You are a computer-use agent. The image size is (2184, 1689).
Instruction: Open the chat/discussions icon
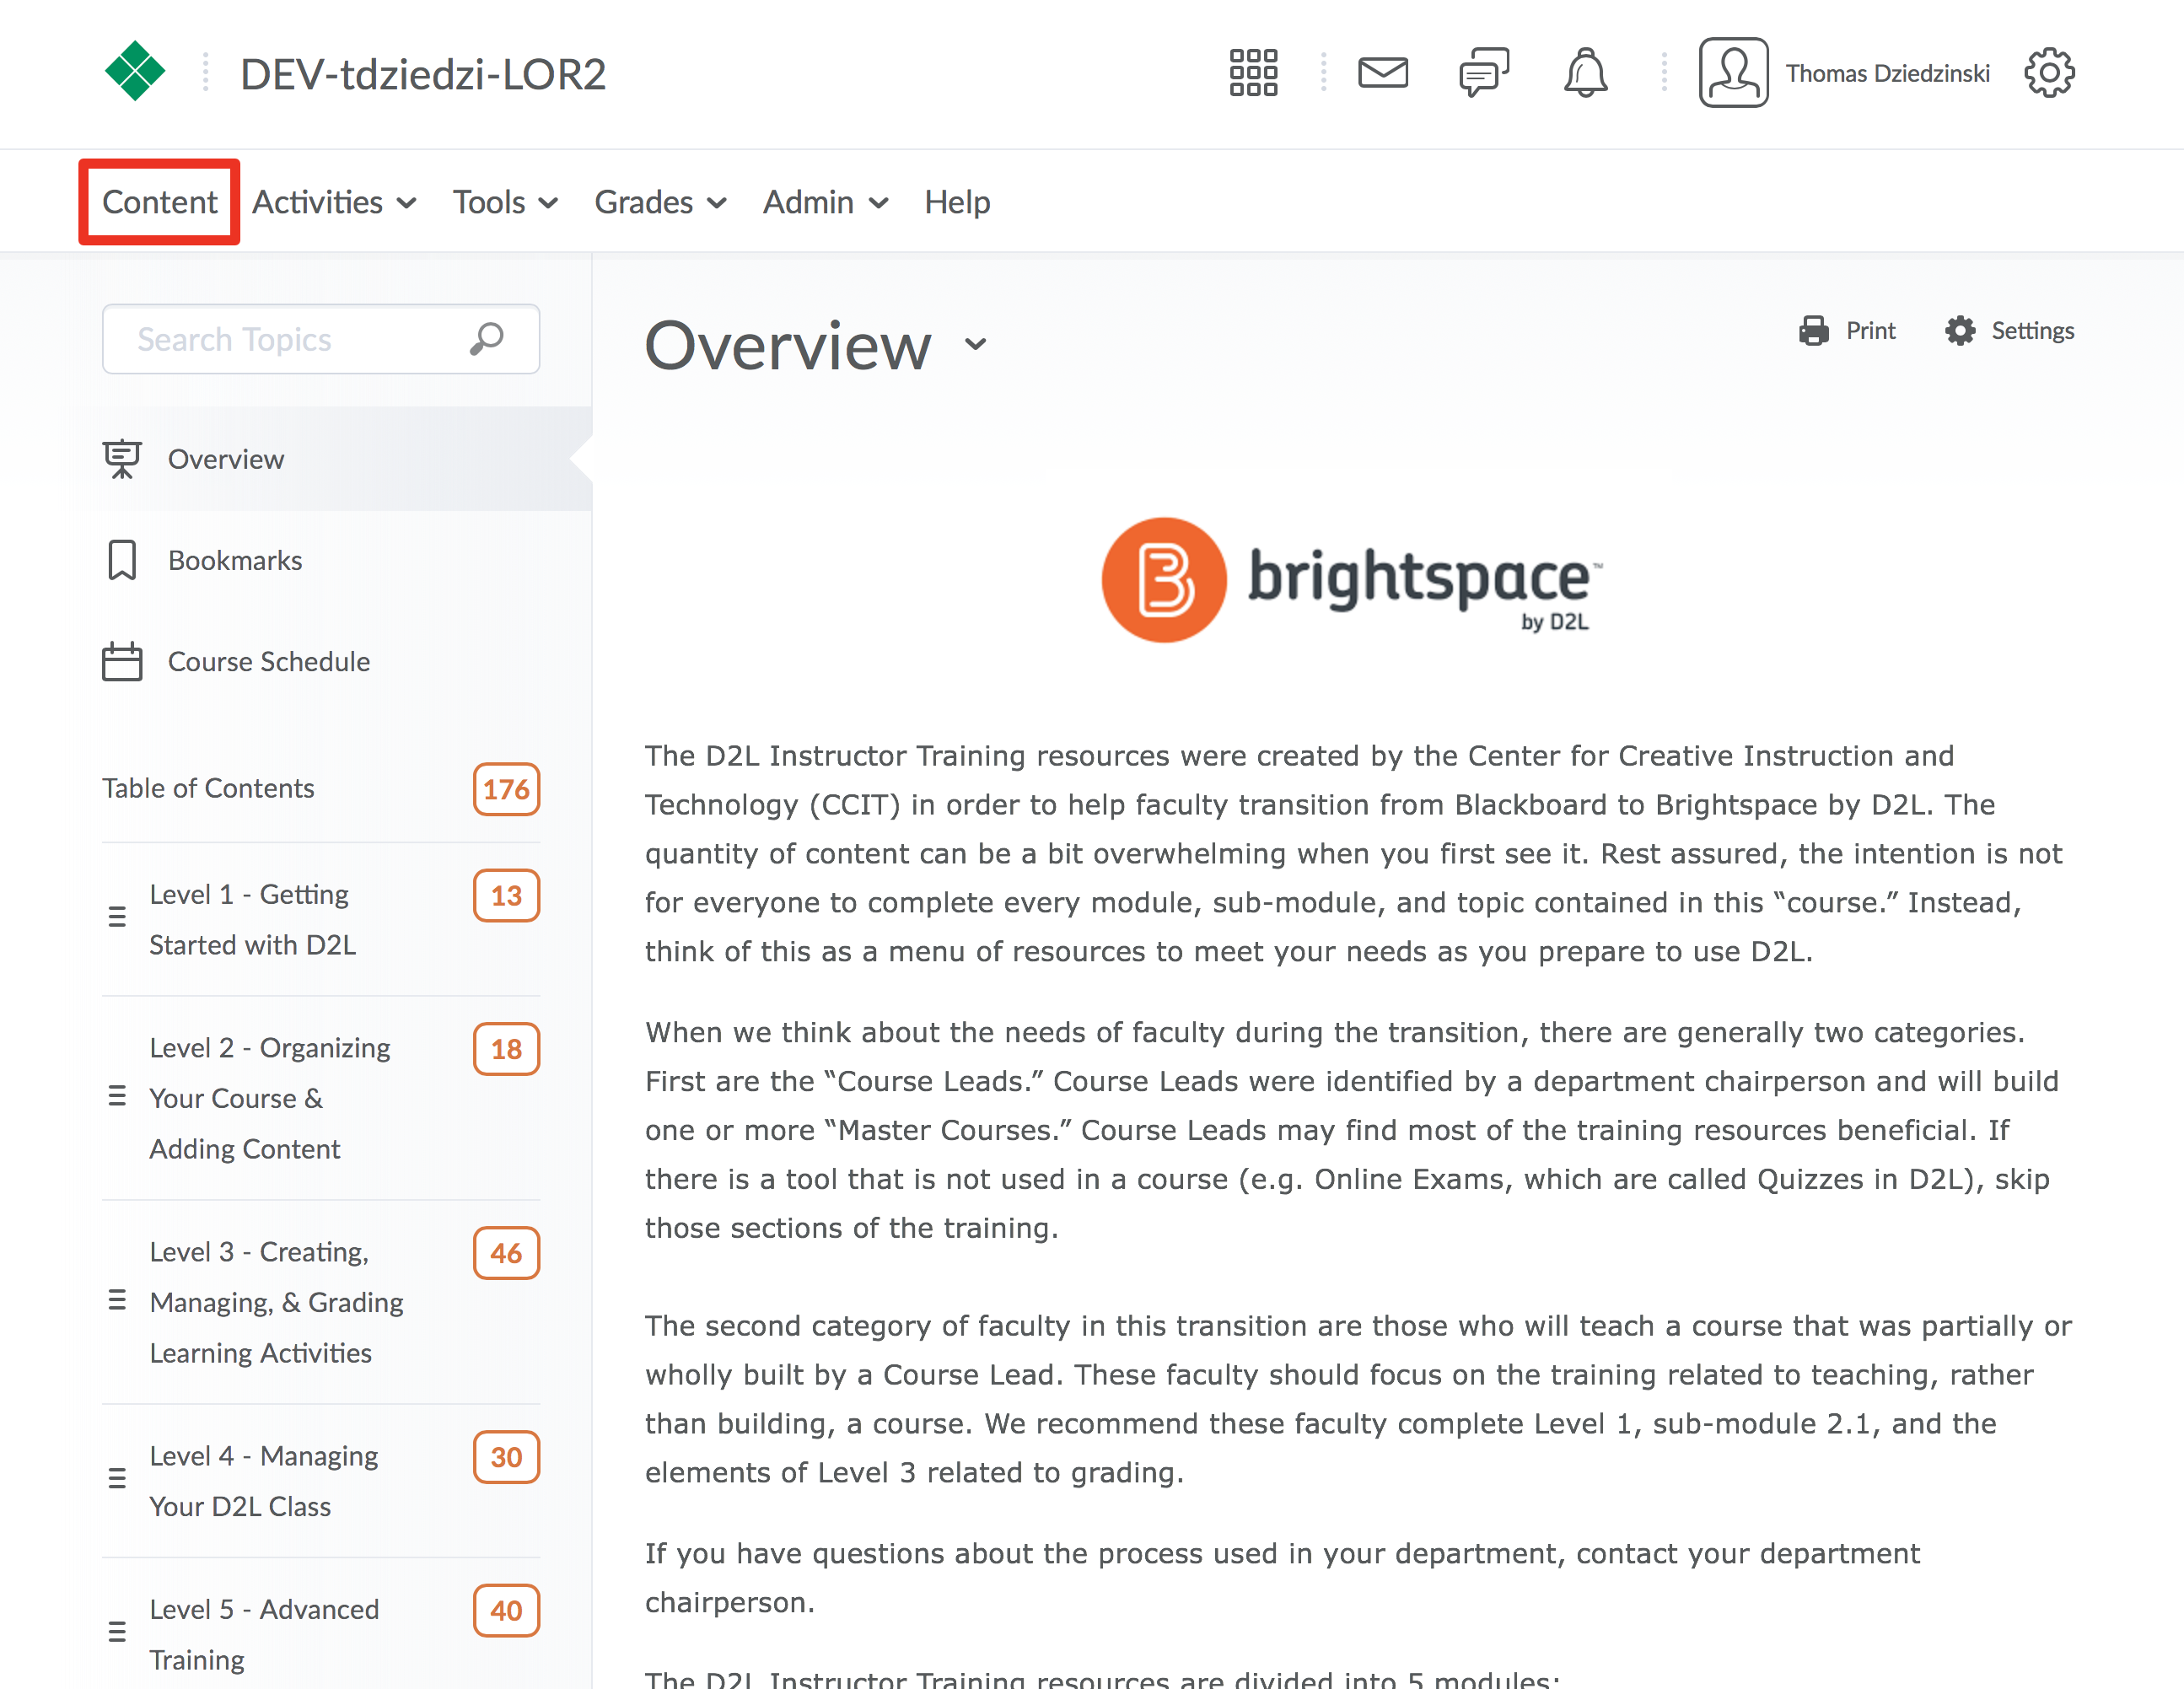pos(1483,71)
